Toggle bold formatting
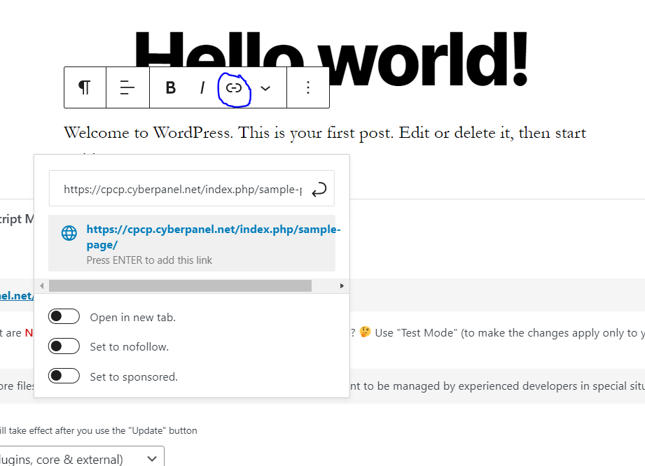Screen dimensions: 645x466 [x=171, y=87]
